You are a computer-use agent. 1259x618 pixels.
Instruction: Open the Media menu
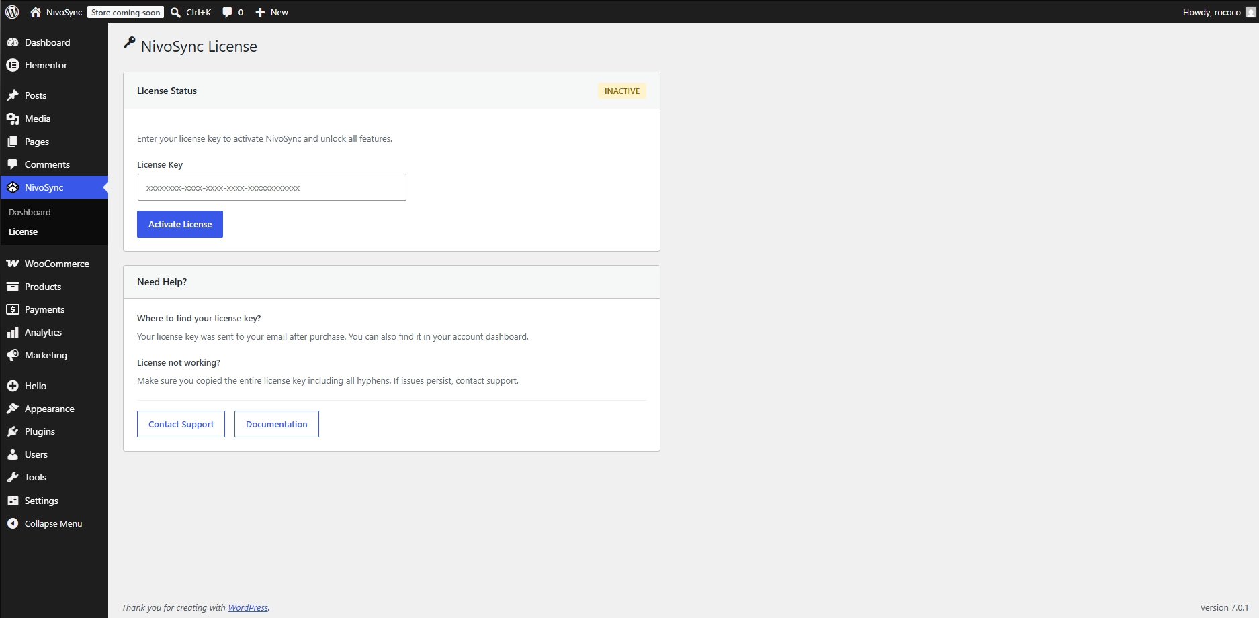tap(54, 119)
